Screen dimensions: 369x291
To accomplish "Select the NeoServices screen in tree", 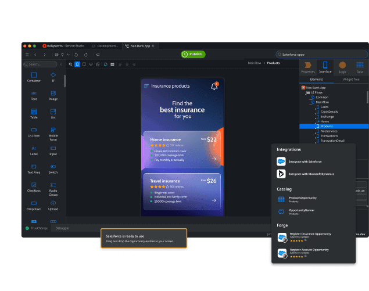I will (327, 131).
